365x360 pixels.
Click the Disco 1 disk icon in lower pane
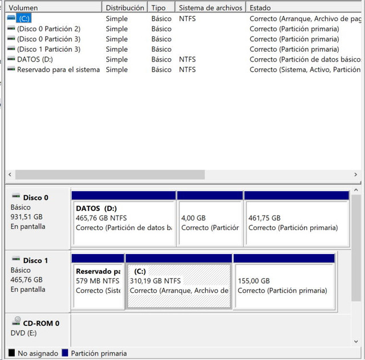16,259
